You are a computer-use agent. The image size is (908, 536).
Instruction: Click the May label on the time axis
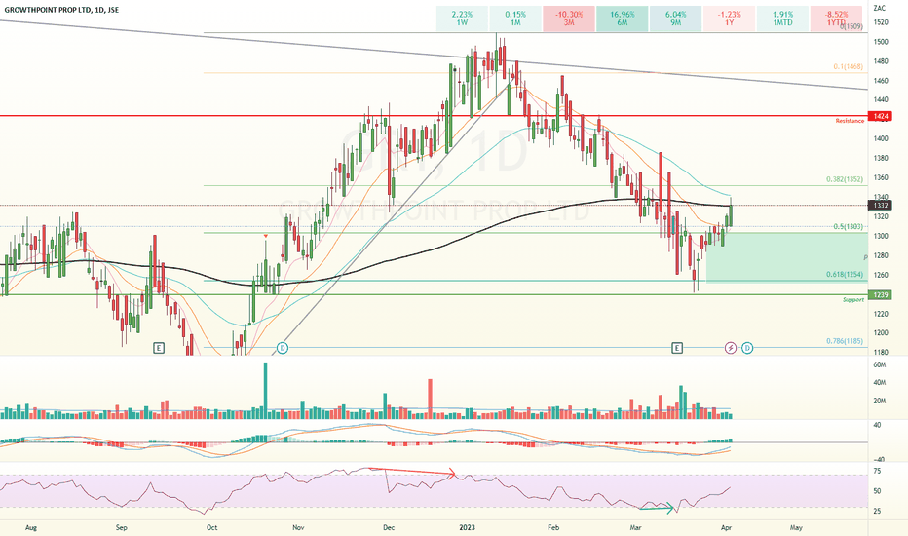(x=796, y=527)
